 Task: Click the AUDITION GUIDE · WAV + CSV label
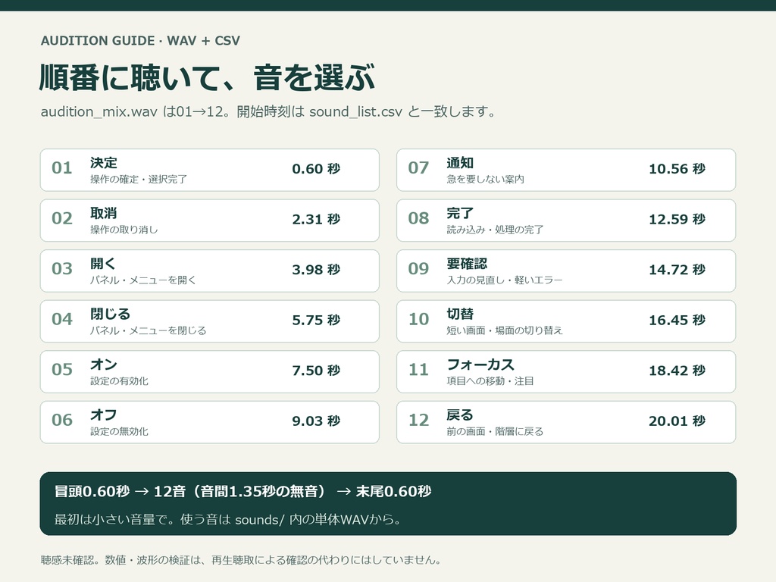coord(140,41)
